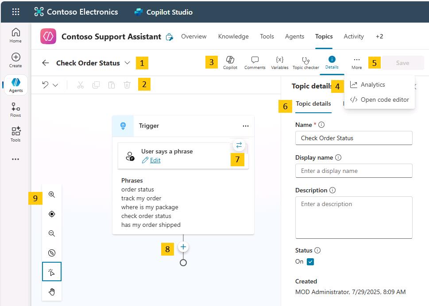Show the +2 hidden tabs
This screenshot has width=429, height=306.
click(379, 36)
